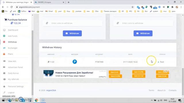Open Contacts footer link
184x103 pixels.
click(172, 90)
